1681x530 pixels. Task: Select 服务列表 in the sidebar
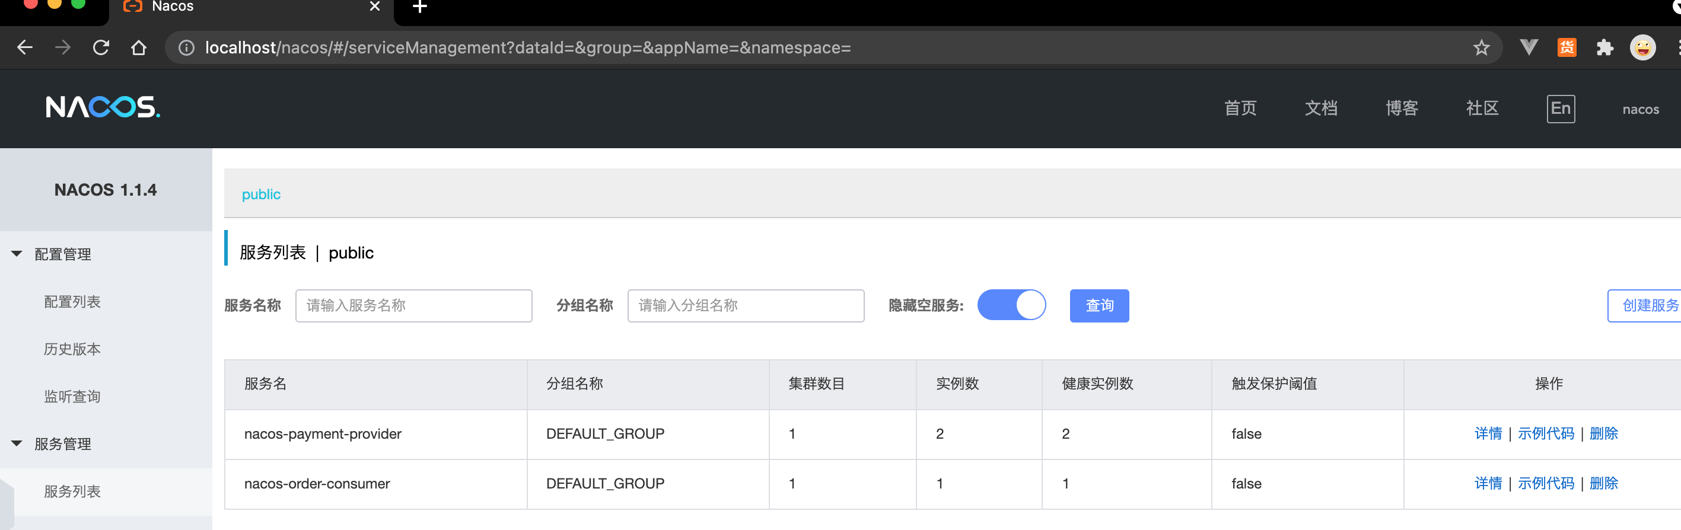click(x=72, y=491)
